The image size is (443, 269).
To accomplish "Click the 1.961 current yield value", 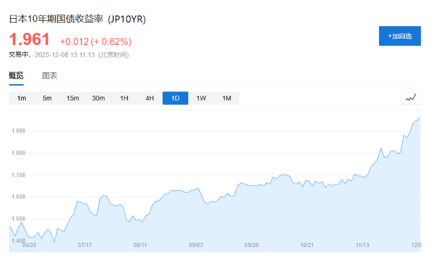I will pyautogui.click(x=29, y=40).
